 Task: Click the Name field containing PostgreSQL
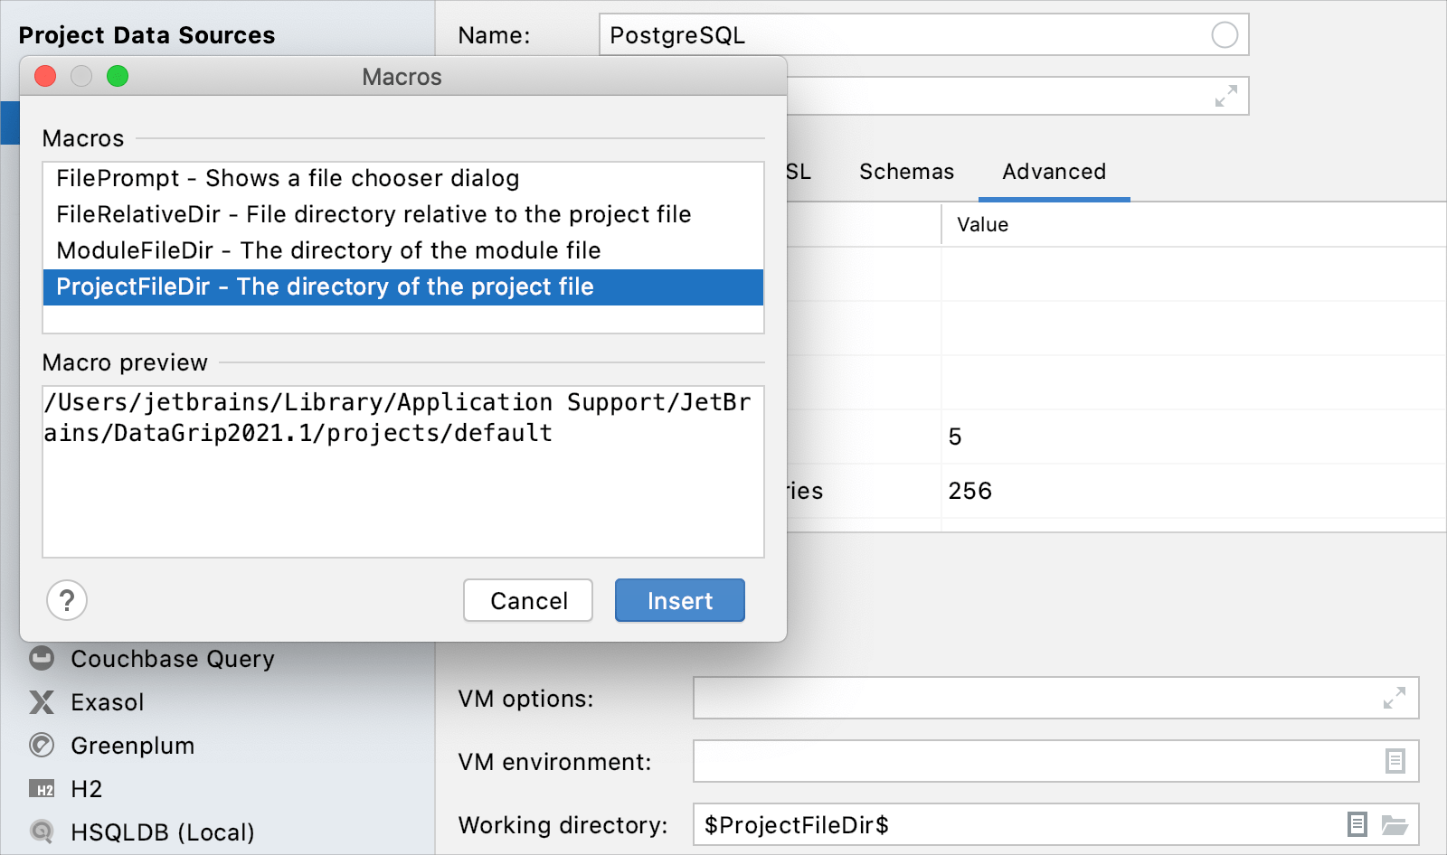[x=922, y=35]
